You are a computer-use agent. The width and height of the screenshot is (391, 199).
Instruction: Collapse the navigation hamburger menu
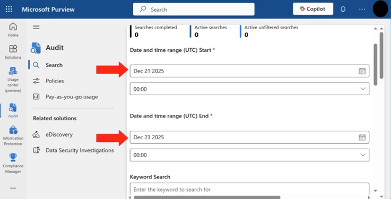click(36, 26)
